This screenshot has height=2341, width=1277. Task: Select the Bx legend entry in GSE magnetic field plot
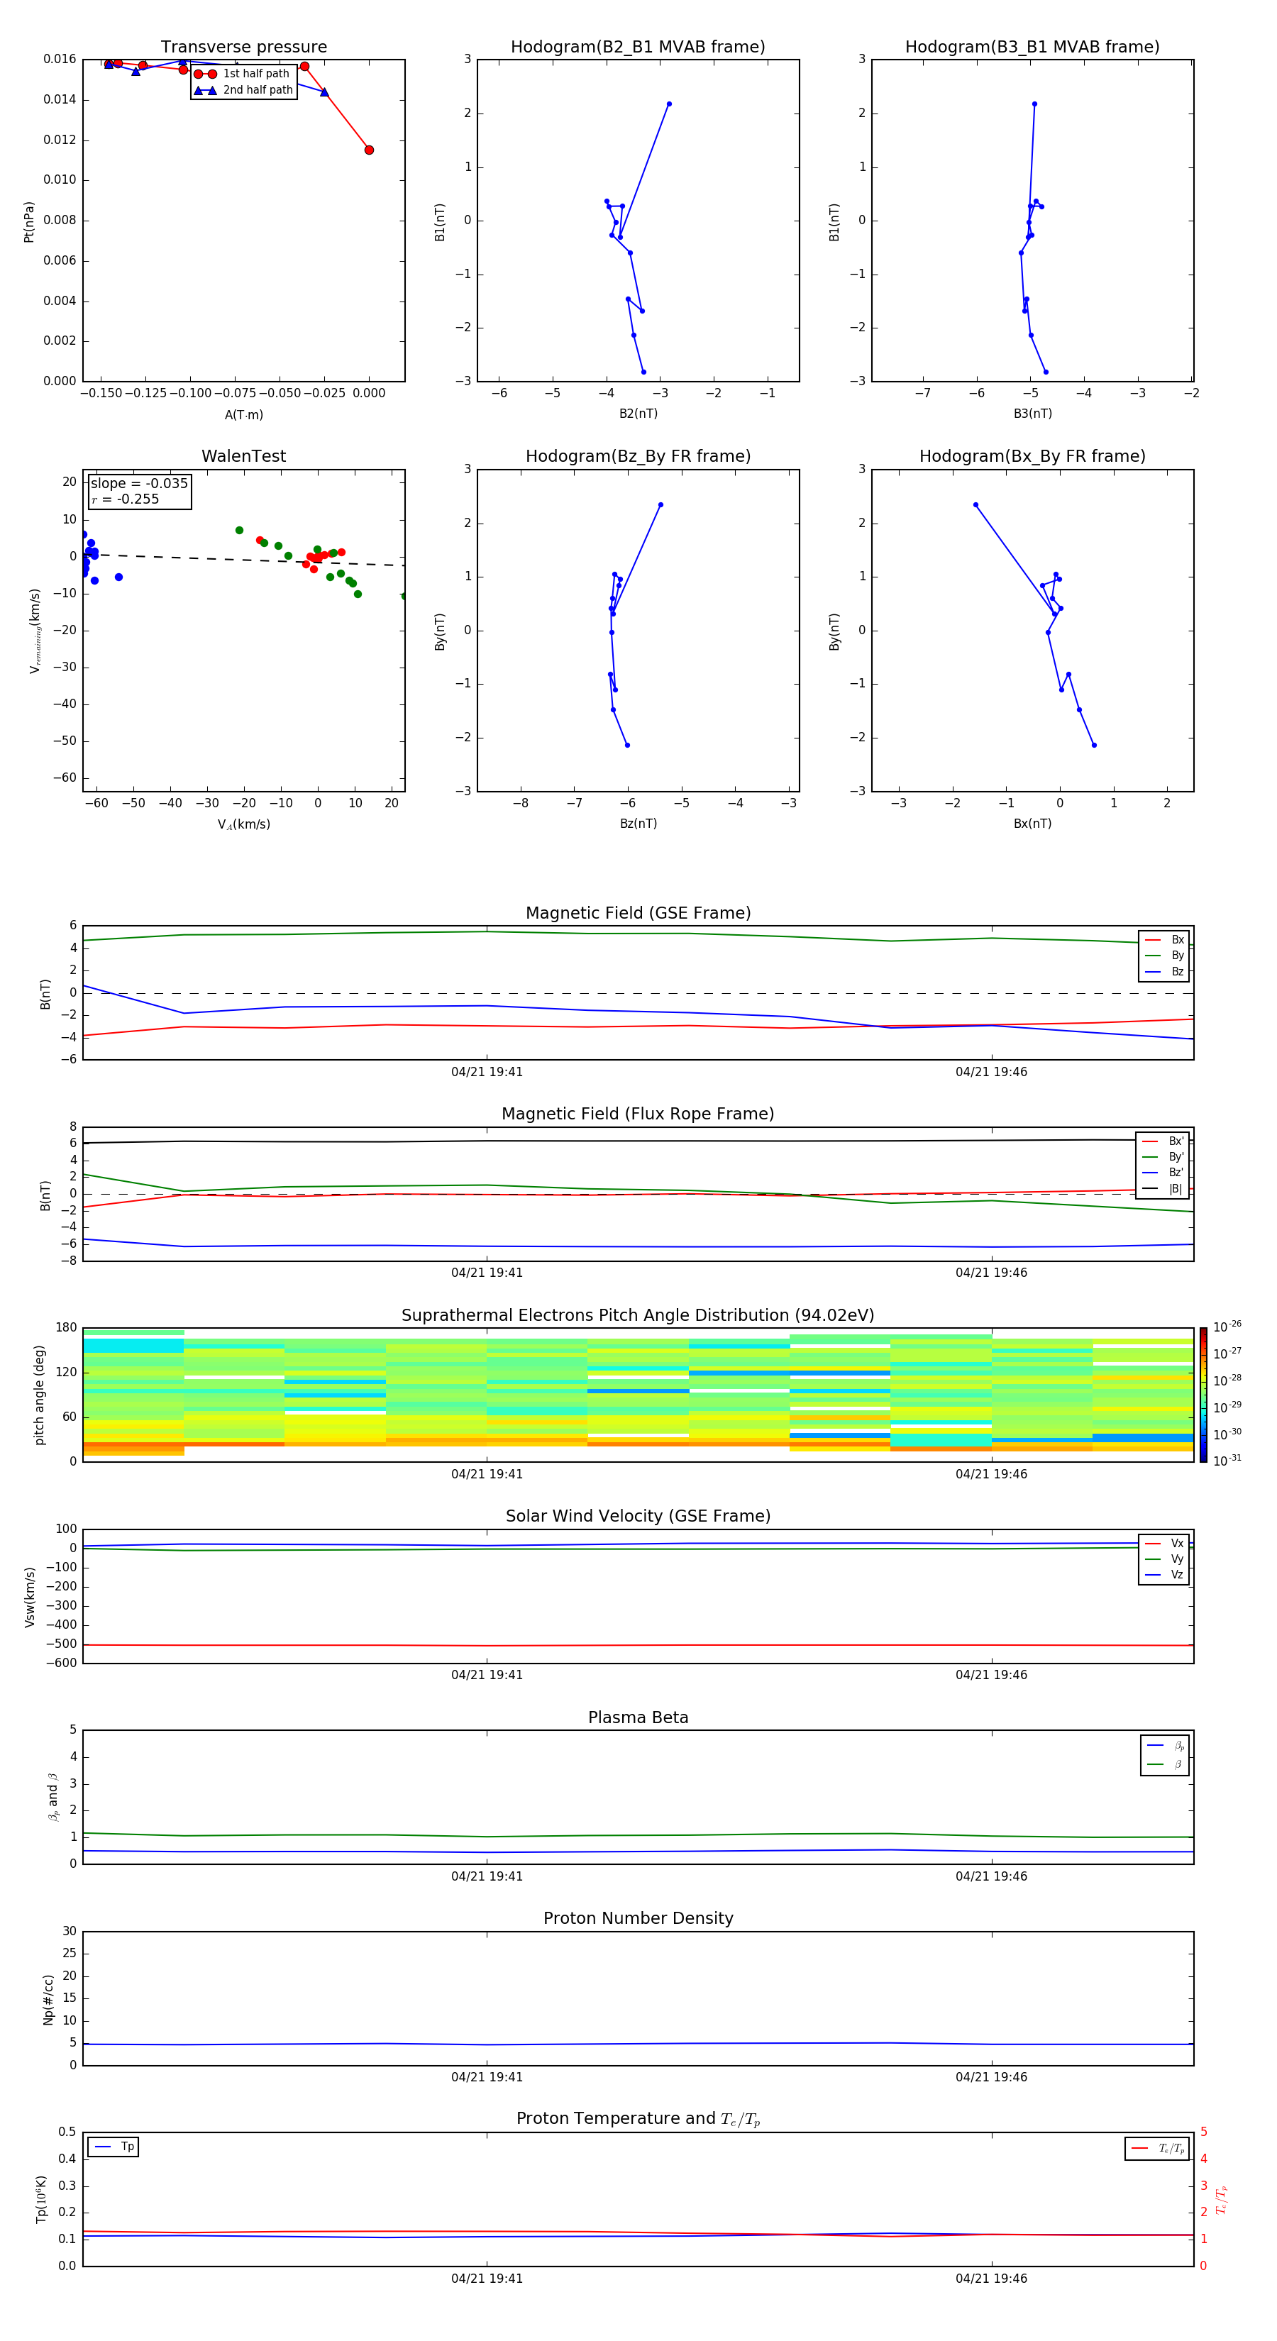tap(1164, 940)
